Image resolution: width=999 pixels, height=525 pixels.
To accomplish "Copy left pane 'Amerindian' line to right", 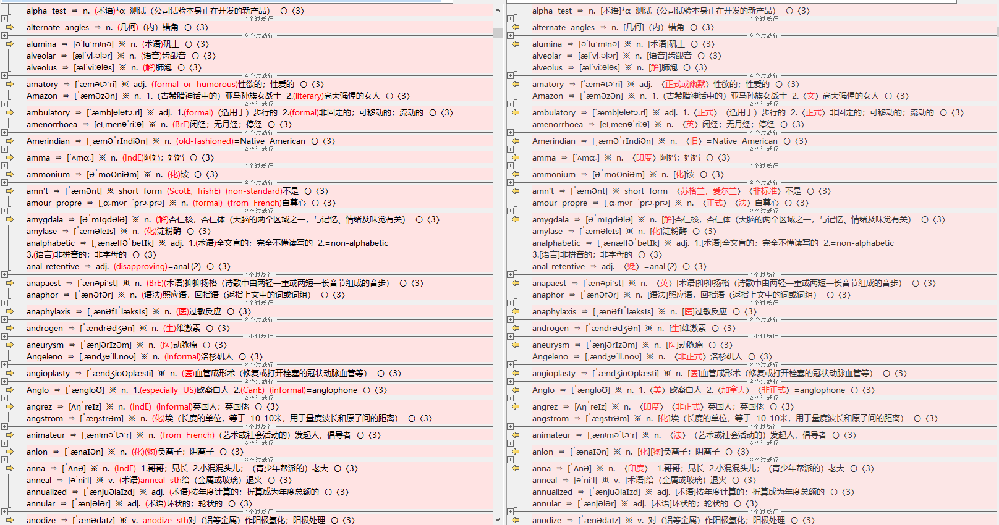I will point(10,141).
